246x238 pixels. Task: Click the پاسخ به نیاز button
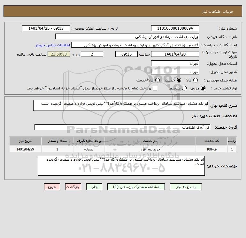click(x=186, y=187)
